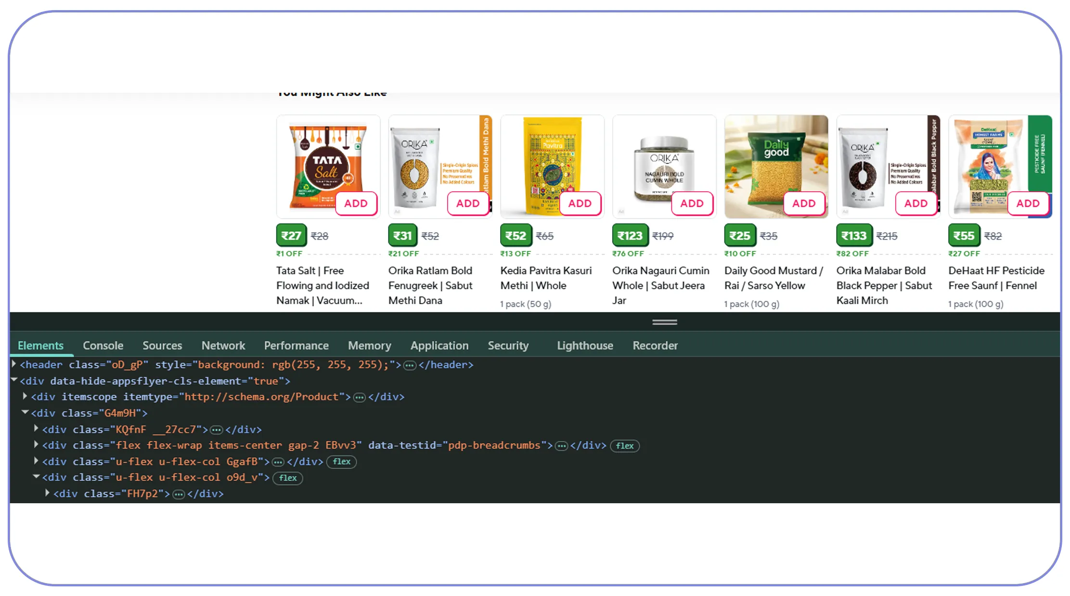
Task: Open Tata Salt Free Flowing product title
Action: (322, 286)
